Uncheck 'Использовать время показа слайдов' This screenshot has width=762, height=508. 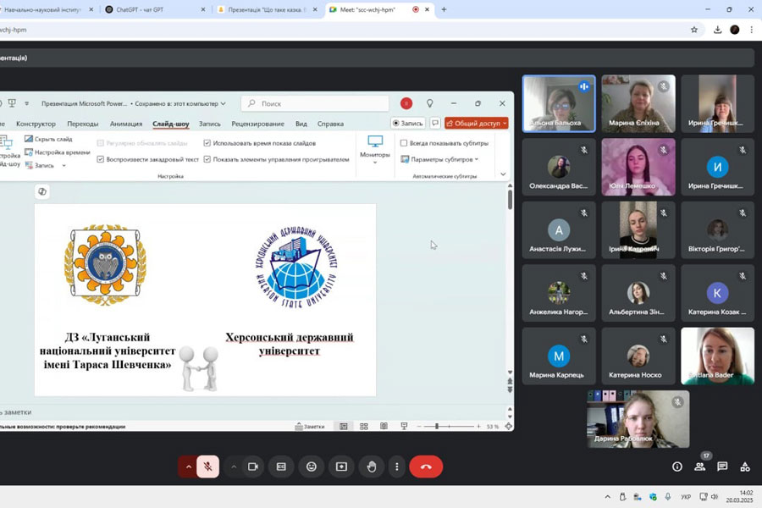pyautogui.click(x=207, y=143)
